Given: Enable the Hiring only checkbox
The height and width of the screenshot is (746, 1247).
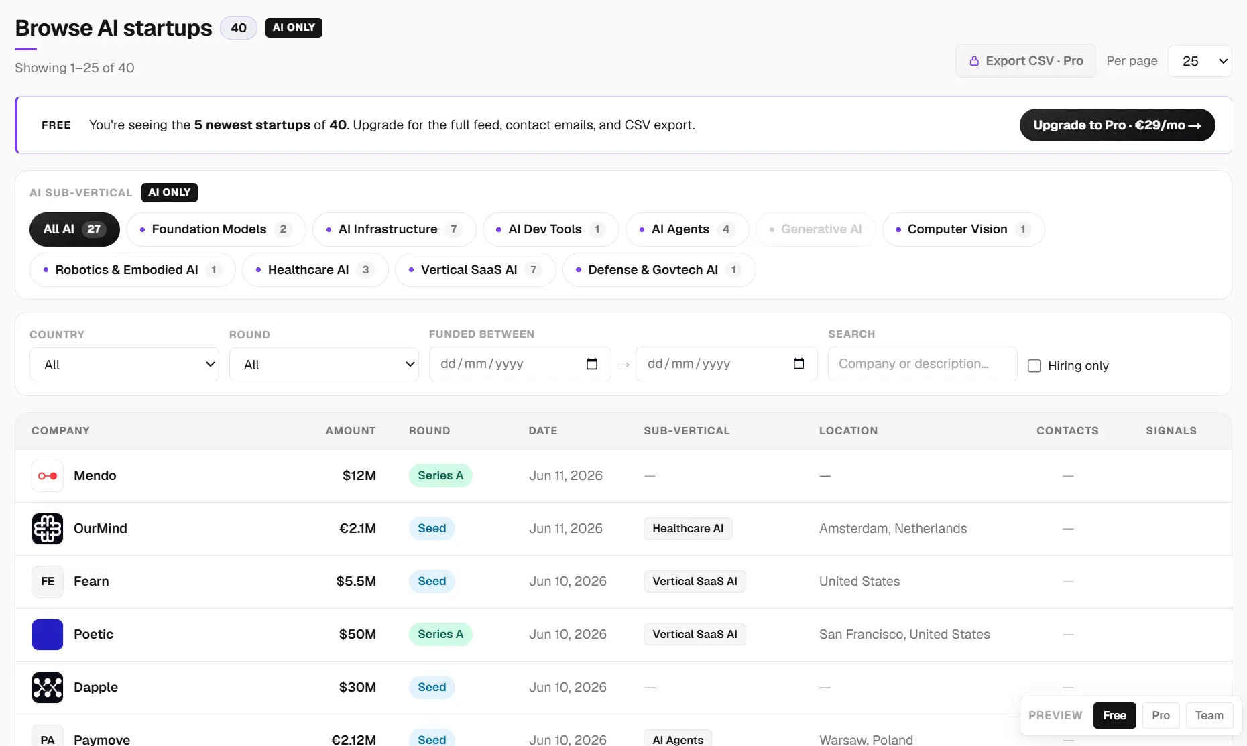Looking at the screenshot, I should pos(1034,366).
